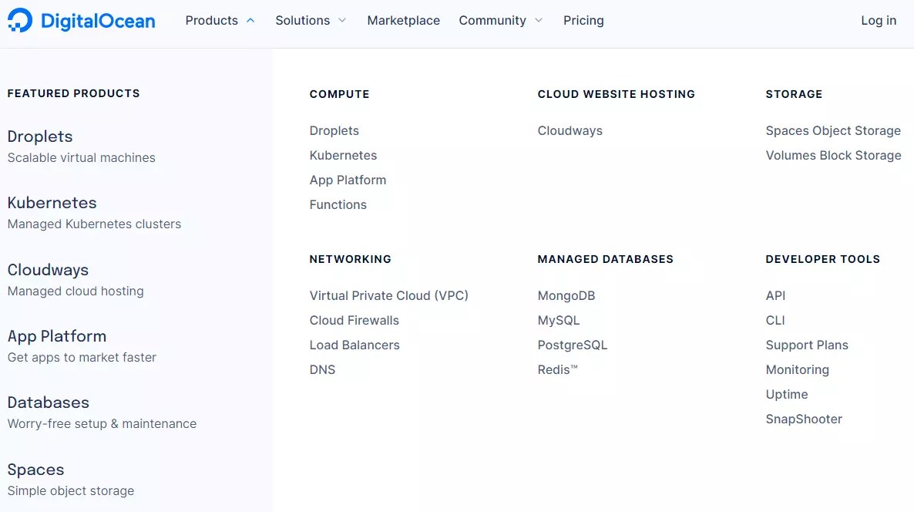Select Load Balancers under Networking
This screenshot has width=914, height=512.
(355, 345)
